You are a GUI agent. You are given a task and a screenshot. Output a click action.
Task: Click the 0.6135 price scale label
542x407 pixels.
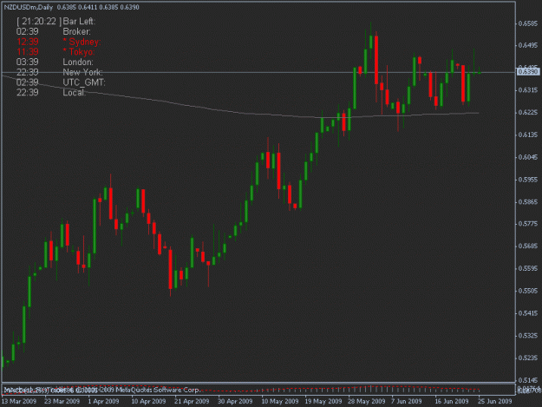point(528,135)
